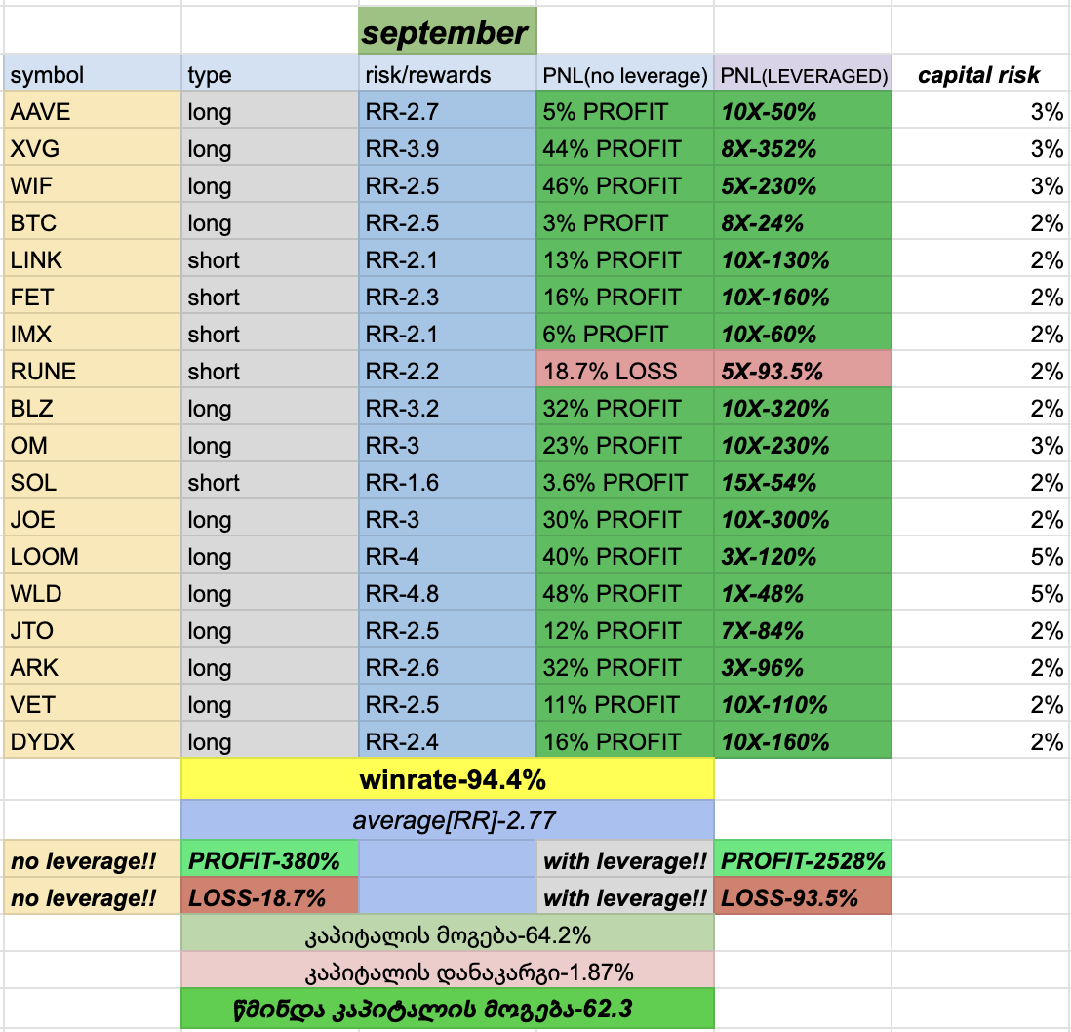Select the 'LOSS-18.7%' summary cell
1071x1032 pixels.
click(269, 898)
